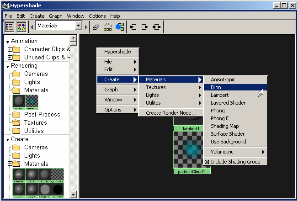The width and height of the screenshot is (298, 201).
Task: Open popup Graph submenu
Action: coord(118,90)
